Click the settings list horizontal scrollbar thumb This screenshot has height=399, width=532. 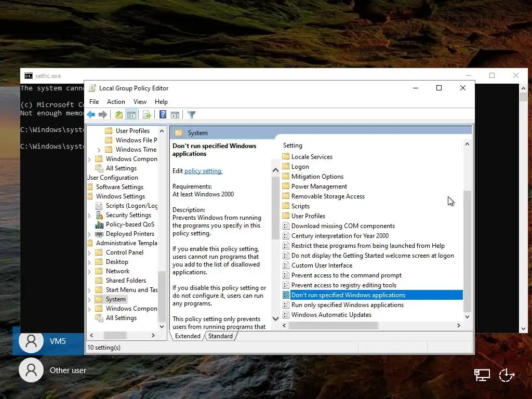tap(333, 325)
